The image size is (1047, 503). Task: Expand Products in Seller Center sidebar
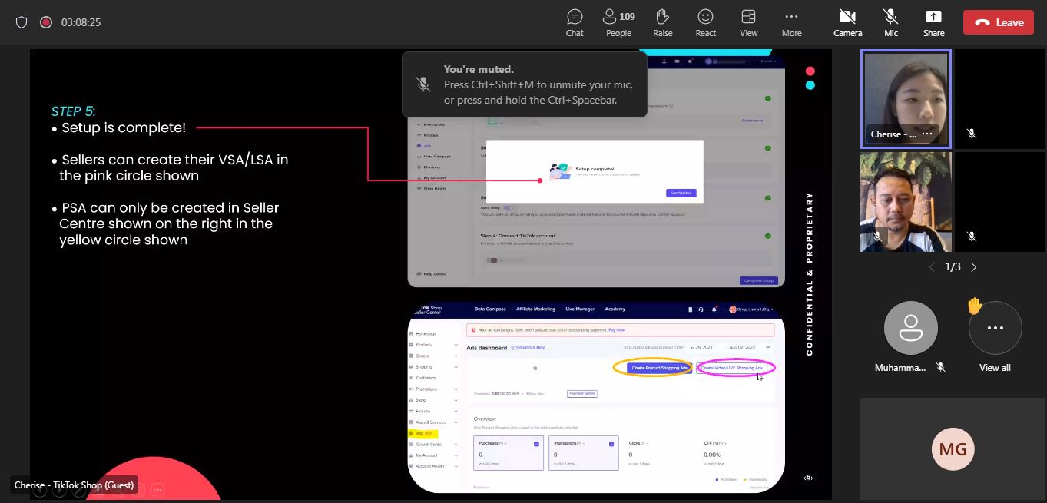[x=435, y=345]
